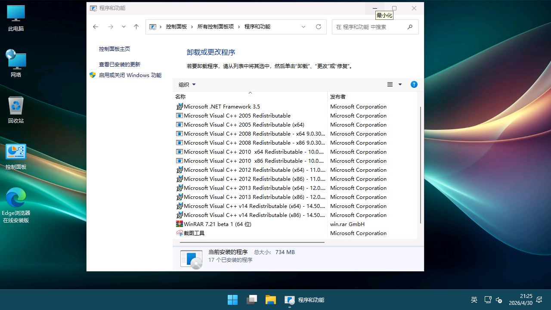Click the control panel icon in address bar

(152, 27)
